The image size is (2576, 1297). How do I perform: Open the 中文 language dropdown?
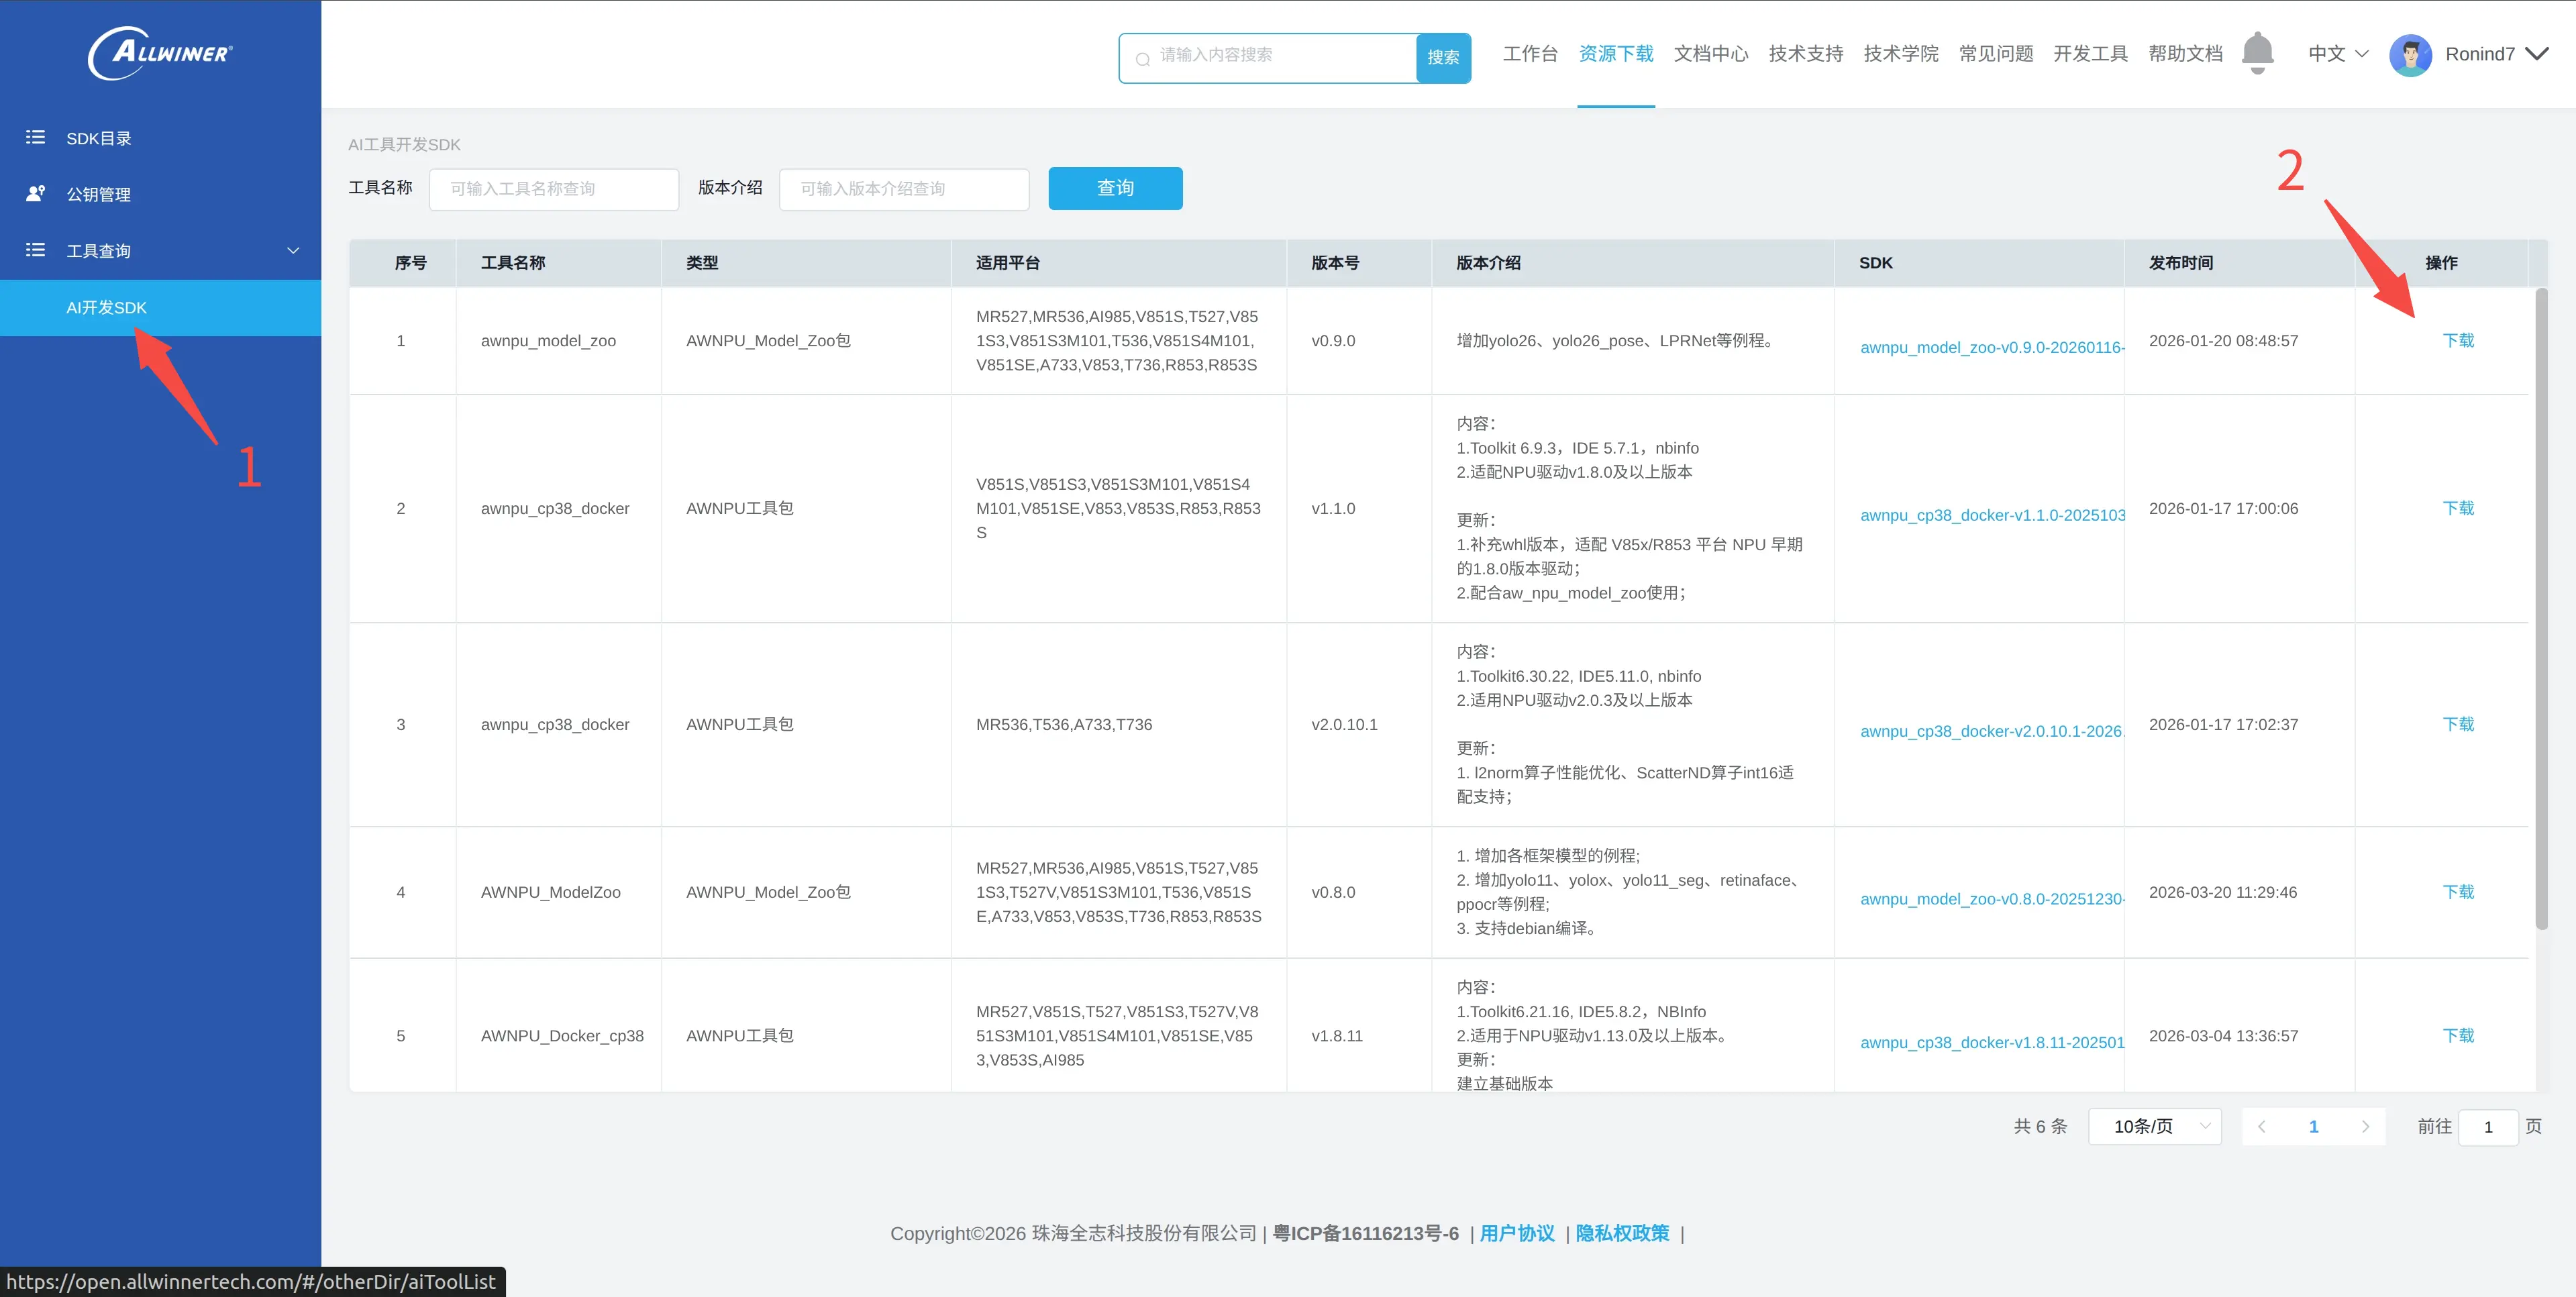coord(2337,54)
